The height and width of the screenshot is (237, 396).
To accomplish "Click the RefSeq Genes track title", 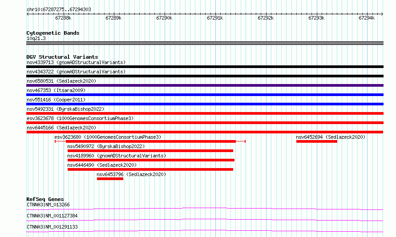I will (x=45, y=199).
